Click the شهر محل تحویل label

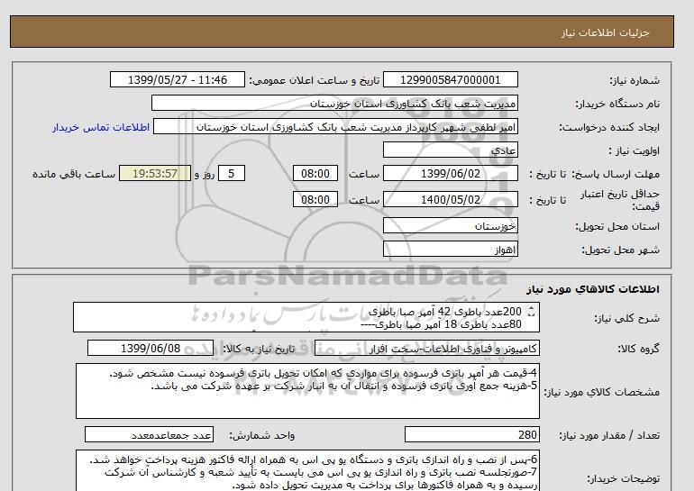point(620,250)
